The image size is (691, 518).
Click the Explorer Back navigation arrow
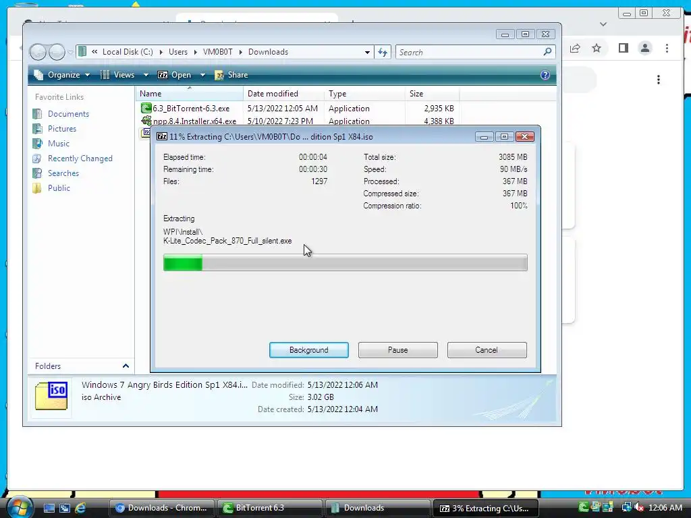point(38,52)
